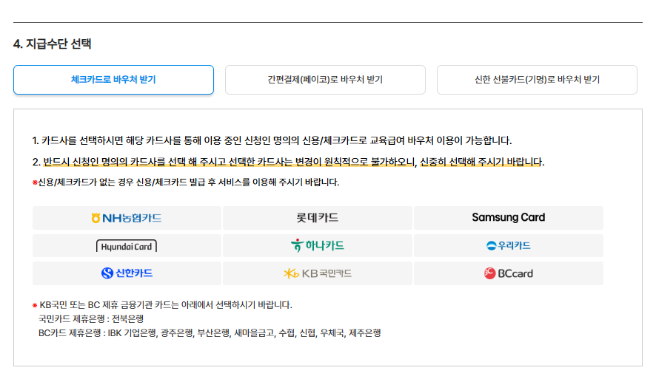
Task: Select the 체크카드로 바우처 받기 tab
Action: 113,80
